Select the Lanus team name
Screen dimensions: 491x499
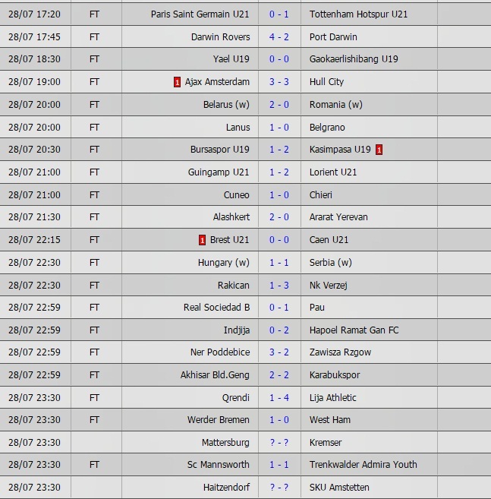click(238, 128)
